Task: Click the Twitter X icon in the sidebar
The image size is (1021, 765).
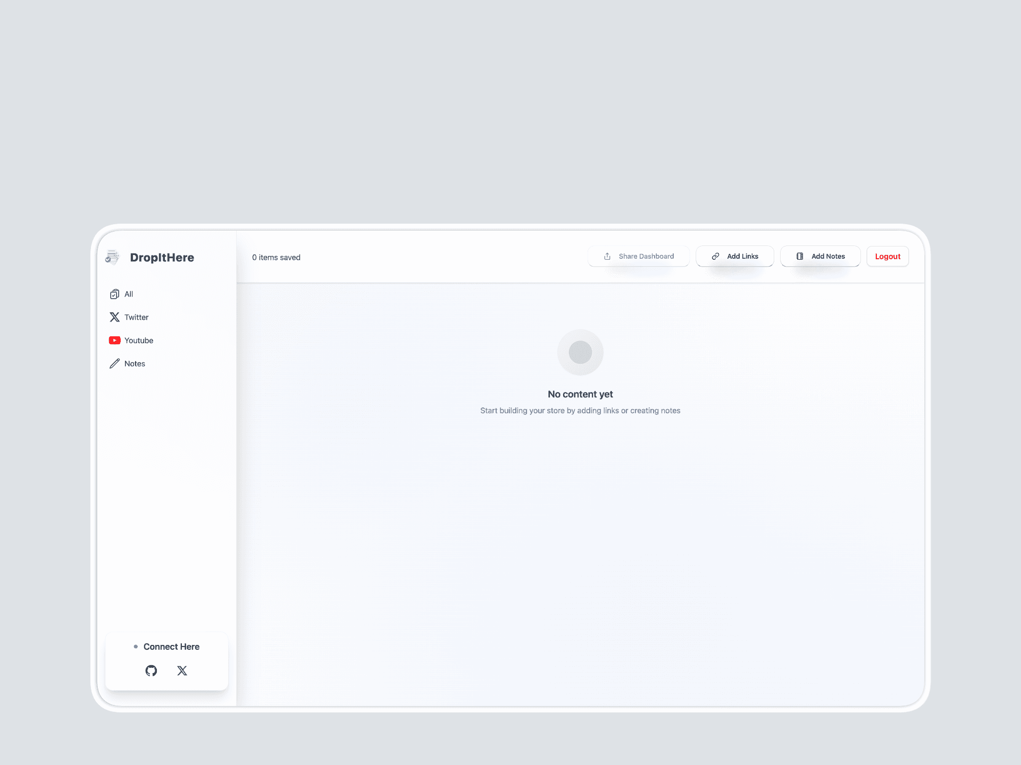Action: click(x=114, y=317)
